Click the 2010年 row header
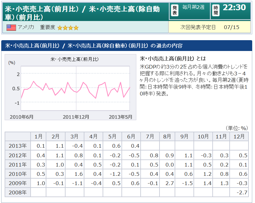Screen dimensions: 255x203 [18, 174]
